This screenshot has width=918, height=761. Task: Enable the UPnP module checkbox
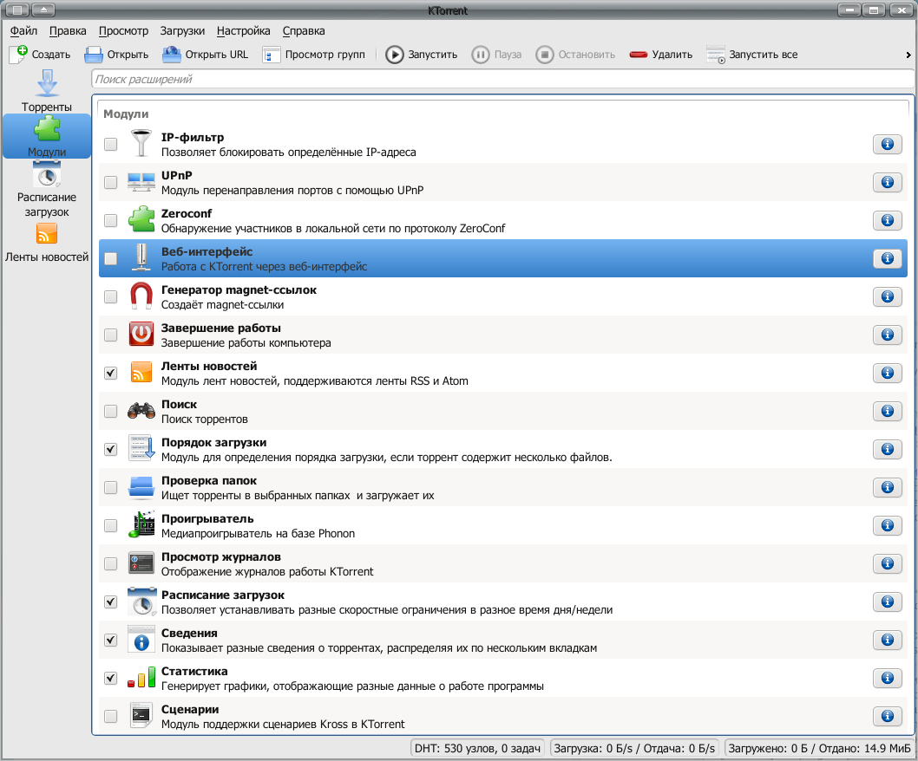tap(111, 183)
